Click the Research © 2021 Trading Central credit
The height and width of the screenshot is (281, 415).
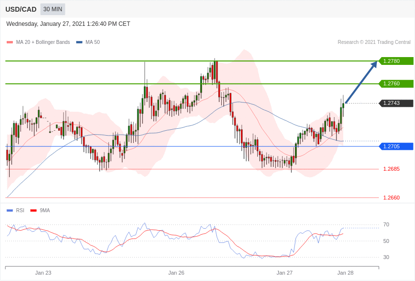point(374,42)
